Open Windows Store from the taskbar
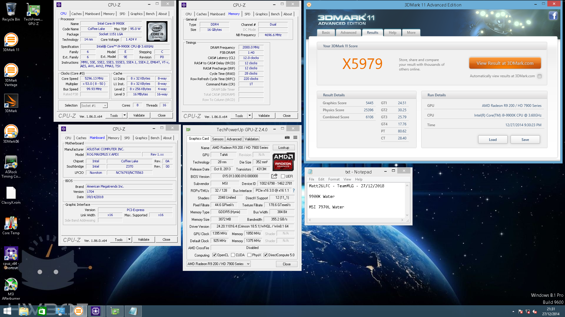Viewport: 565px width, 317px height. click(41, 311)
